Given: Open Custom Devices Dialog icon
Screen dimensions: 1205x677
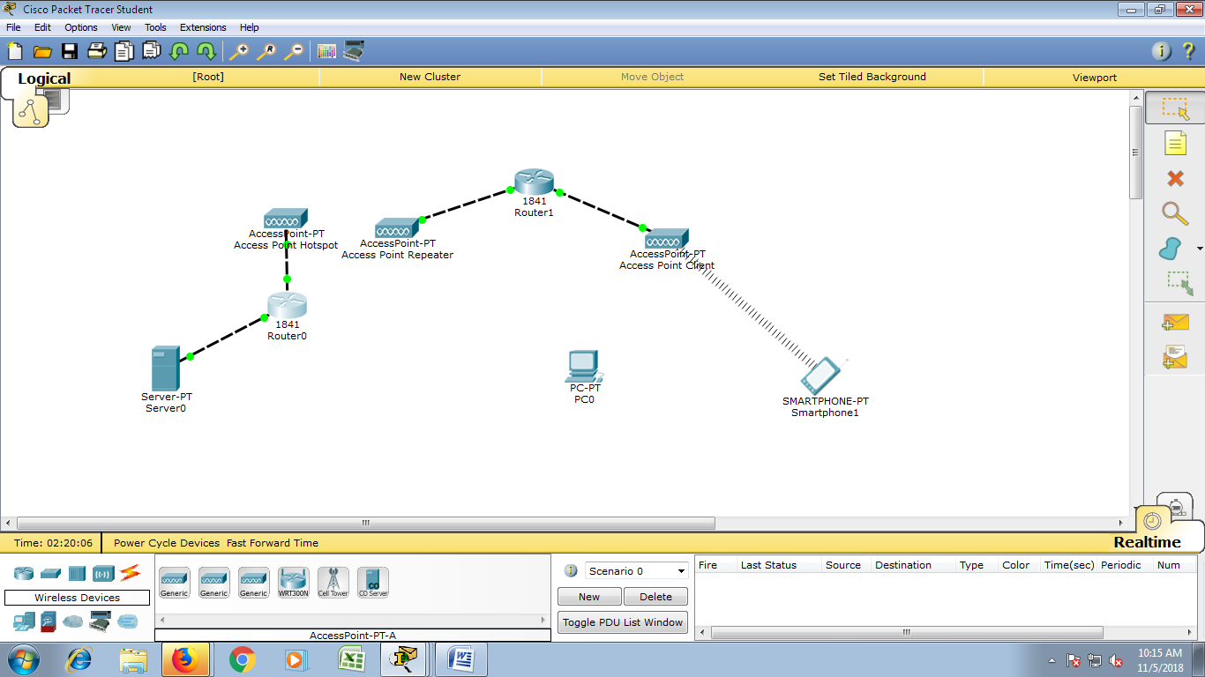Looking at the screenshot, I should (355, 51).
